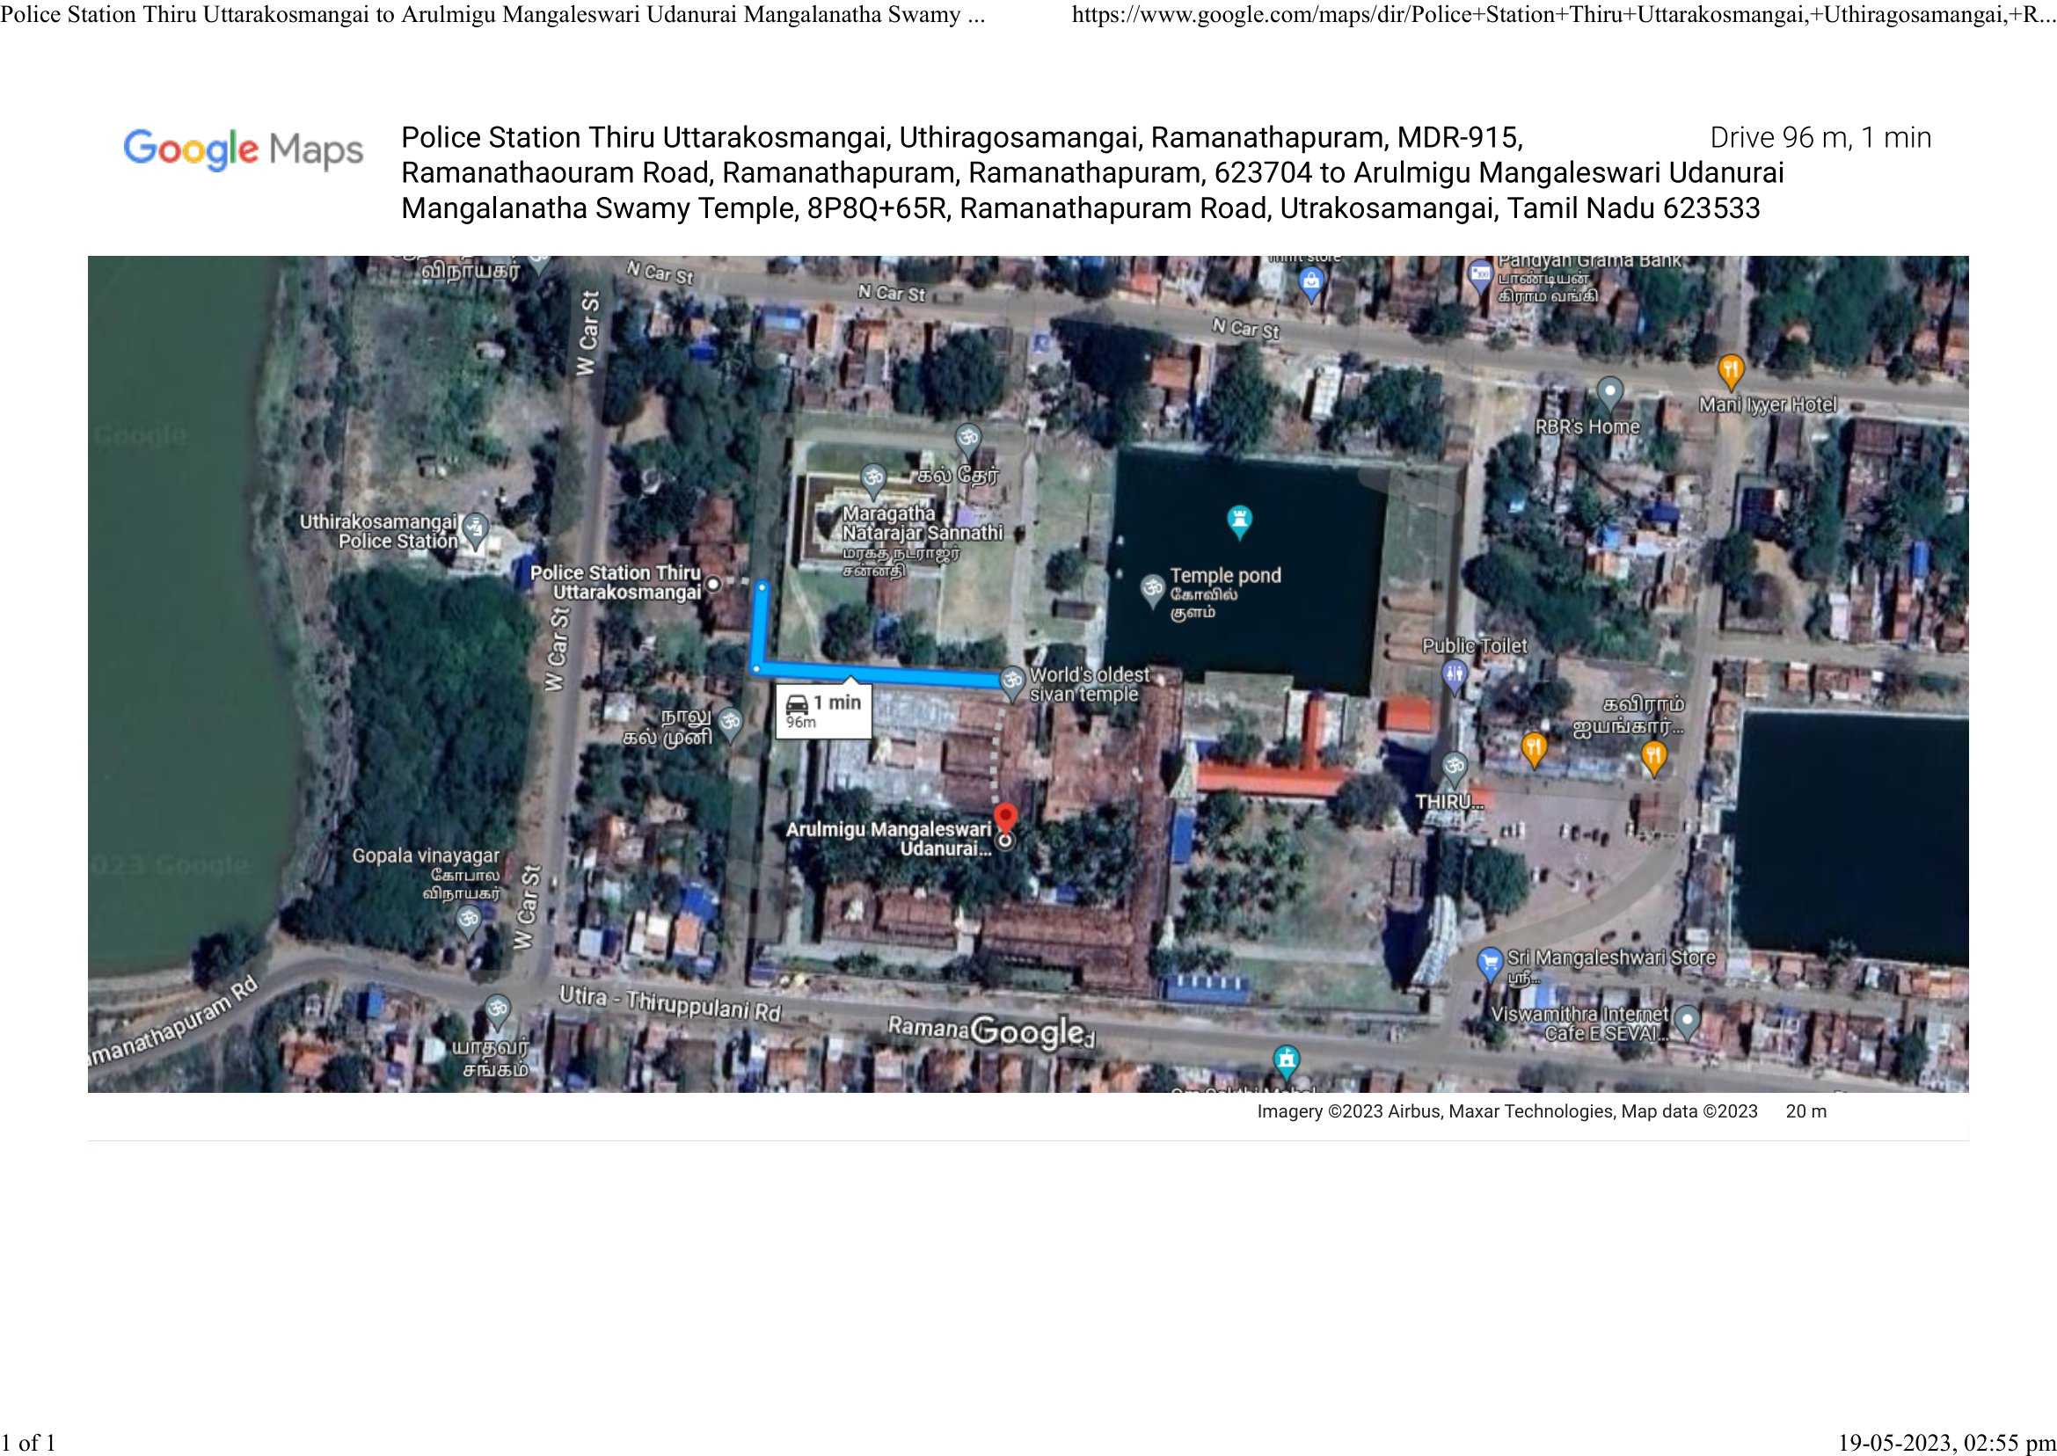Click the Viswamithra Internet Cafe pin
This screenshot has width=2057, height=1456.
(x=1687, y=1020)
